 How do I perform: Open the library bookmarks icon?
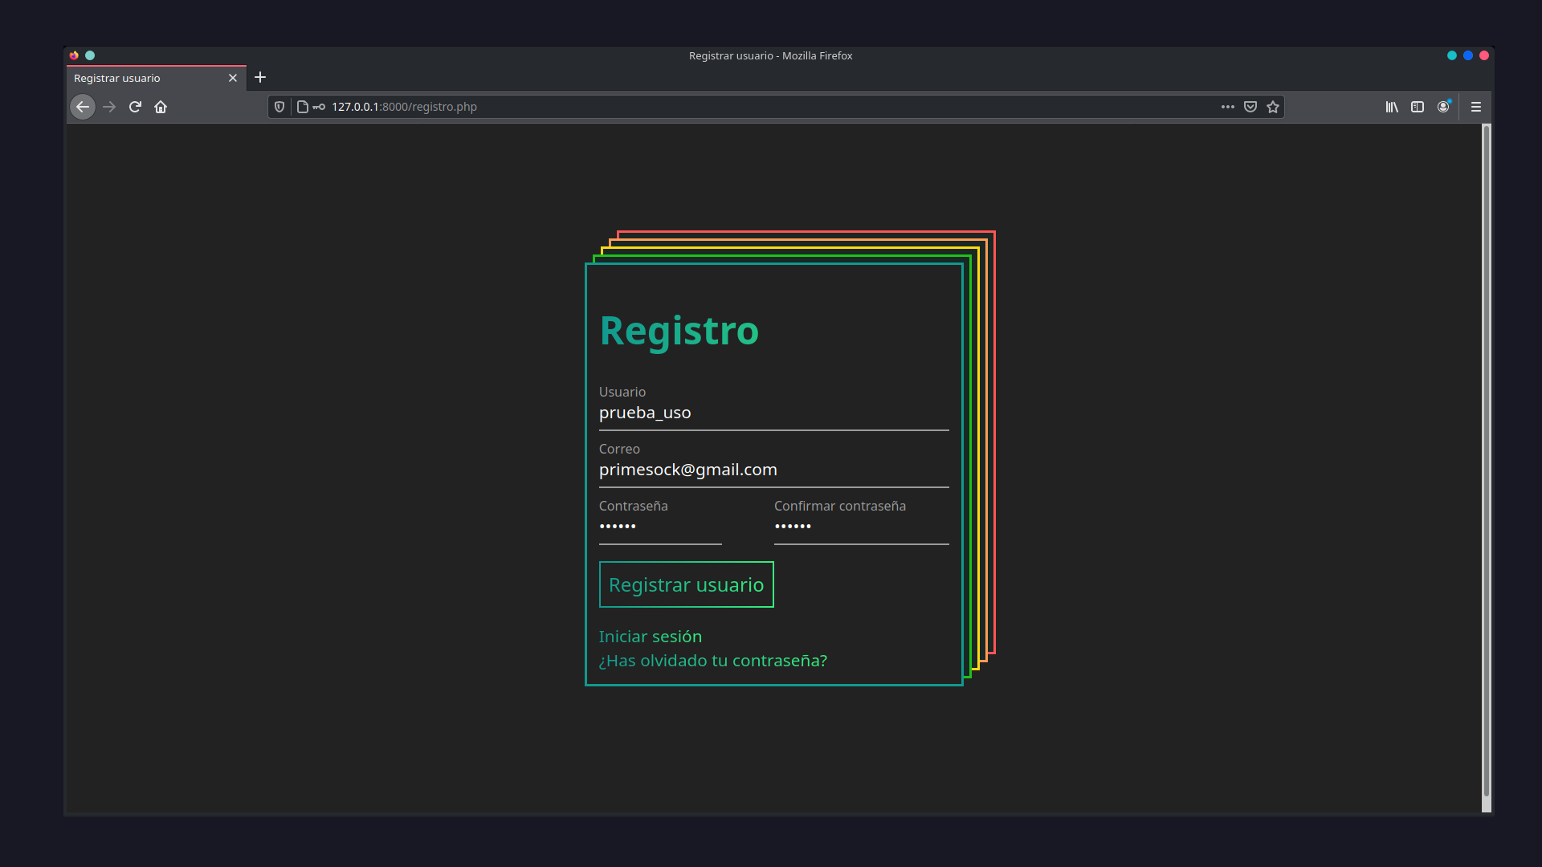pos(1391,106)
